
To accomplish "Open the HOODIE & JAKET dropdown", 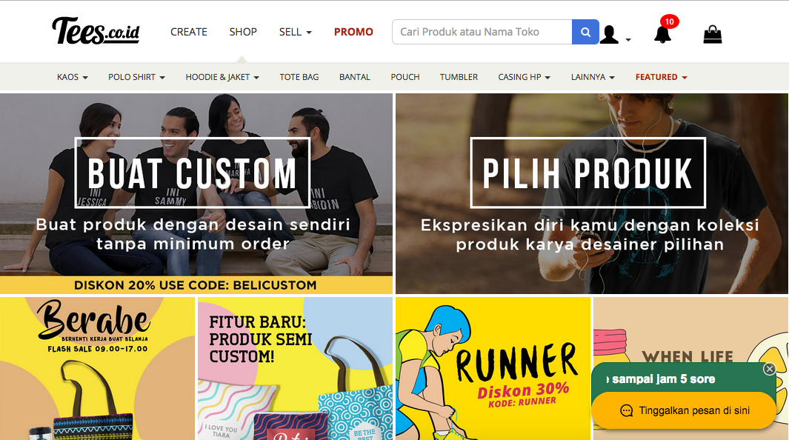I will [222, 77].
